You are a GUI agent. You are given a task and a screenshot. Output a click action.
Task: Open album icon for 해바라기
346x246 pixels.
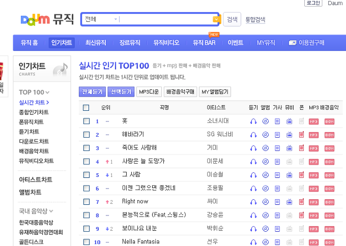point(265,135)
